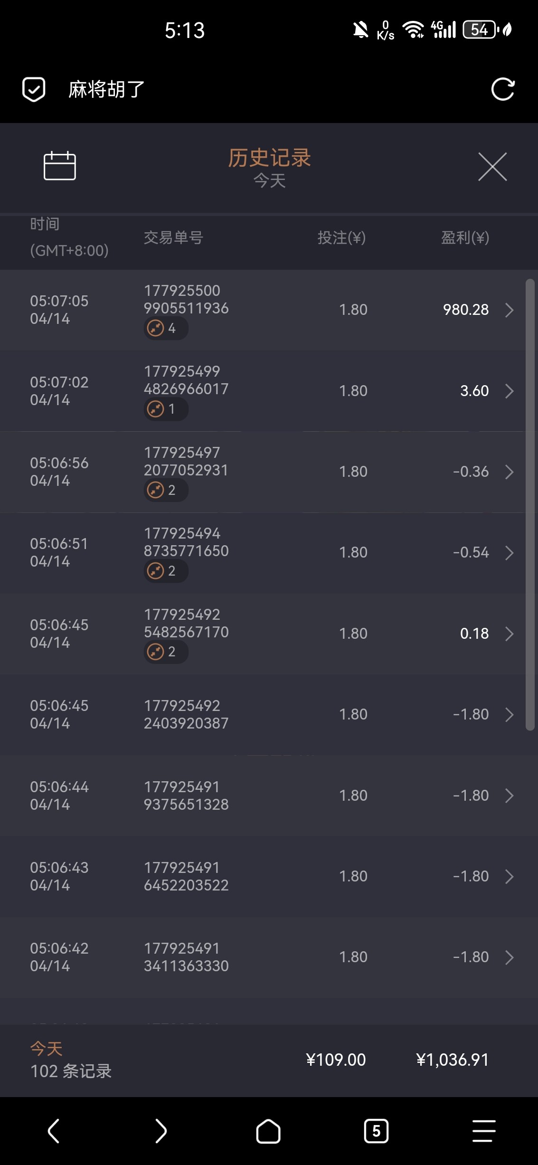The width and height of the screenshot is (538, 1165).
Task: Expand the 3.60 profit record
Action: pyautogui.click(x=509, y=391)
